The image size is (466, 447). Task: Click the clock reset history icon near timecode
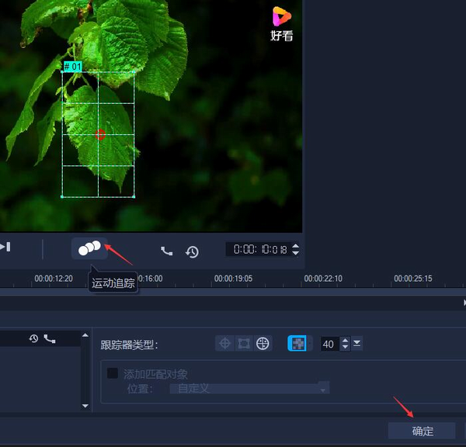click(192, 251)
